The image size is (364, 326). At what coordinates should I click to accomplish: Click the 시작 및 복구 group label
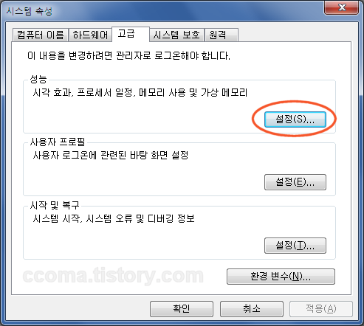tap(55, 205)
